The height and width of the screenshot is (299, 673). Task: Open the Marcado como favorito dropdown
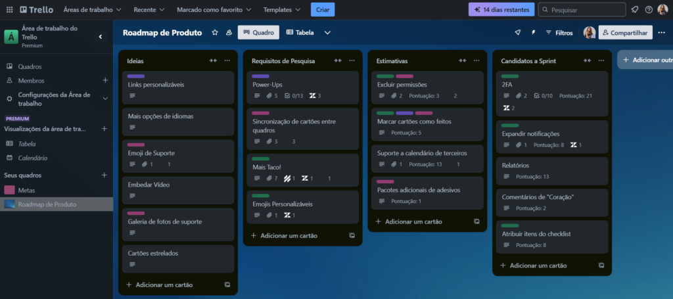point(214,9)
